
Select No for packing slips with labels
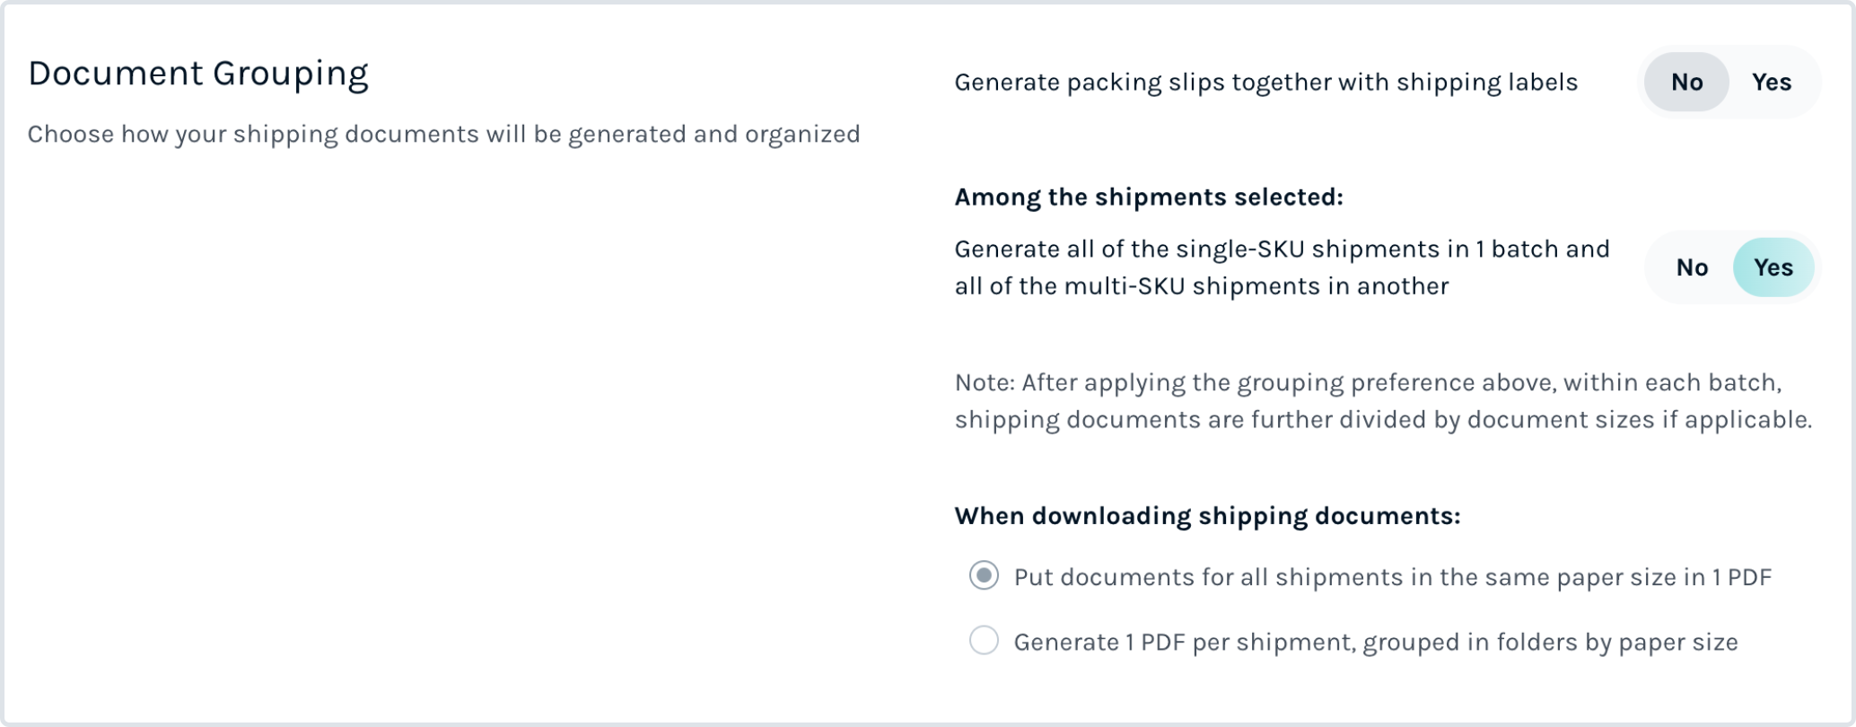click(x=1686, y=82)
